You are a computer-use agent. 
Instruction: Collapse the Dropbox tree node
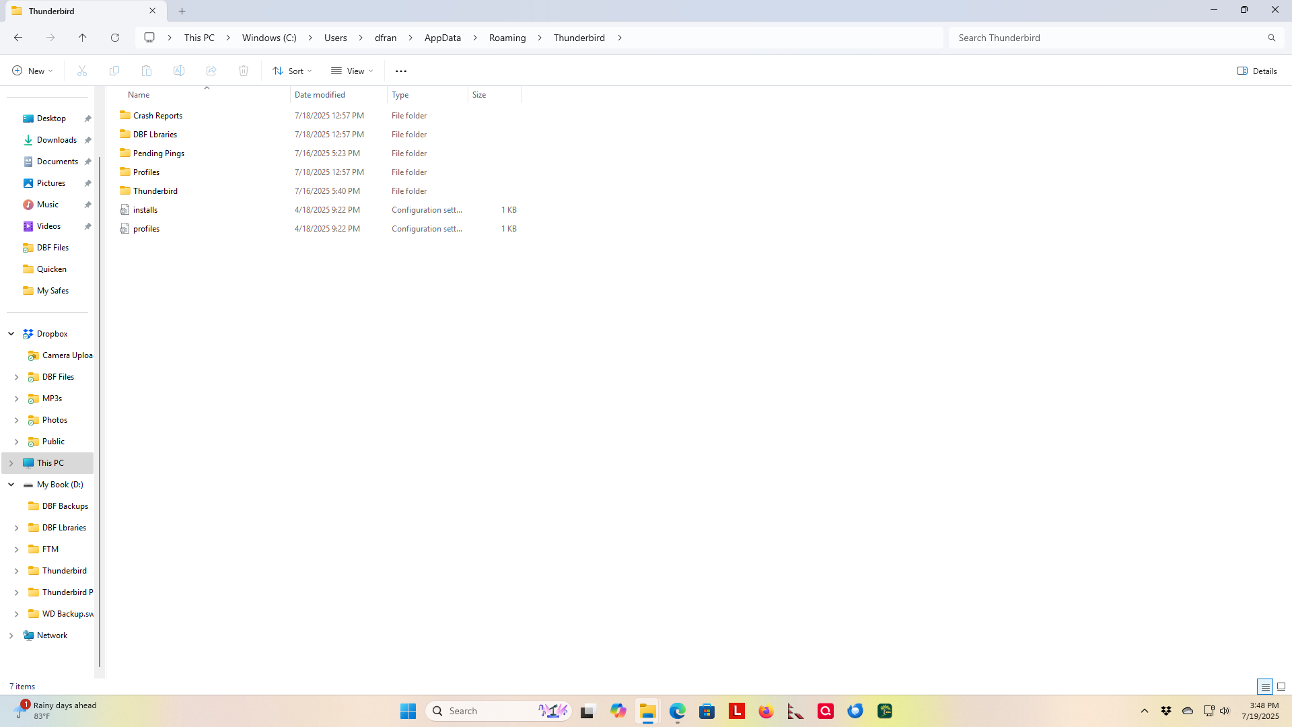click(x=11, y=334)
